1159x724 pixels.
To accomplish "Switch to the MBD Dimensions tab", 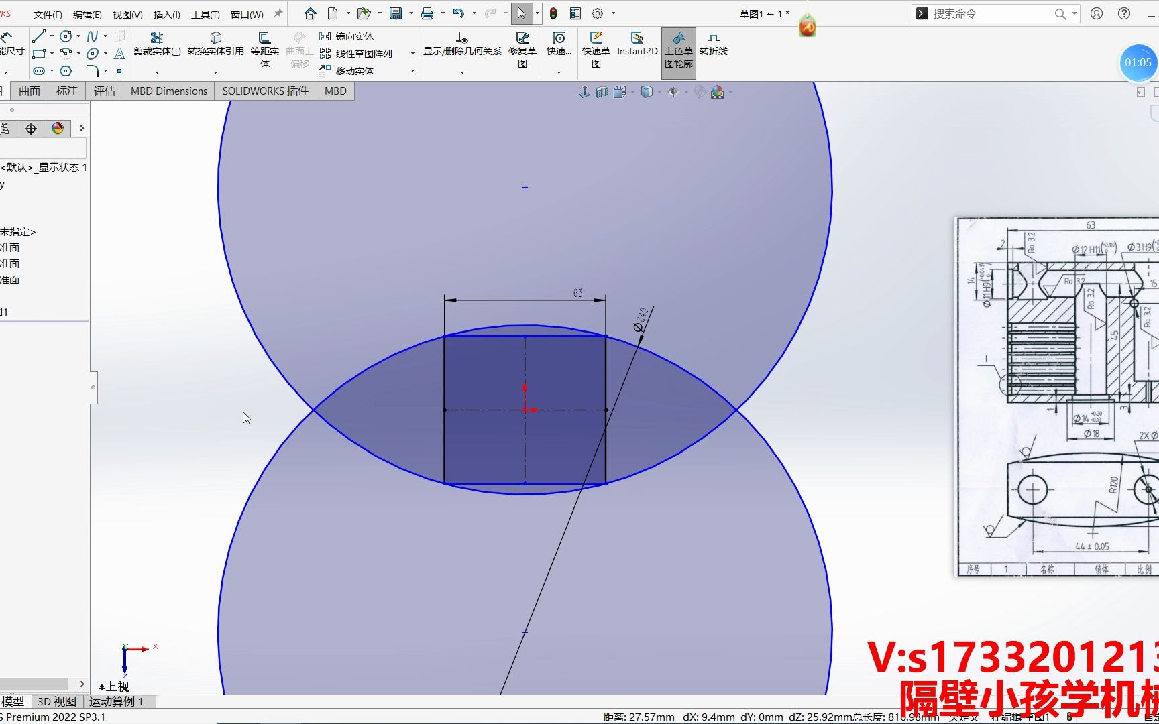I will [169, 90].
